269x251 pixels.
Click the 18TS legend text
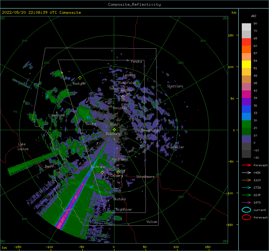click(x=257, y=203)
